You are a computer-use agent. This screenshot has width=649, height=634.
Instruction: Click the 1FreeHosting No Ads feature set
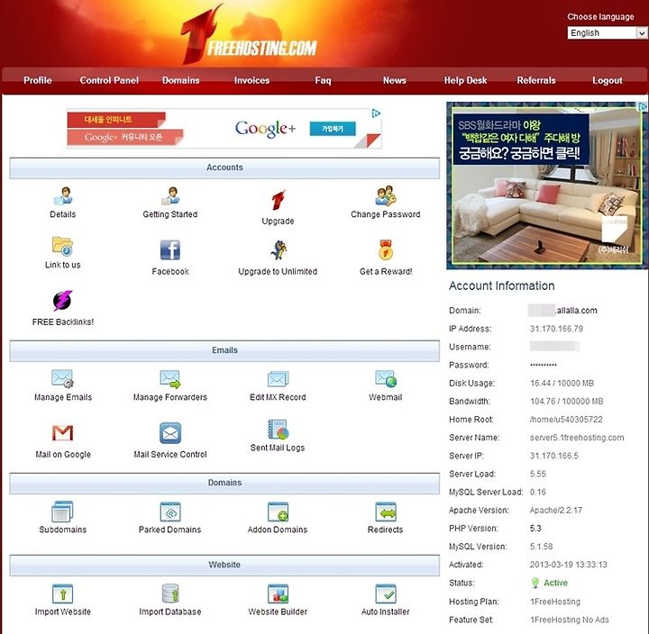(x=570, y=620)
